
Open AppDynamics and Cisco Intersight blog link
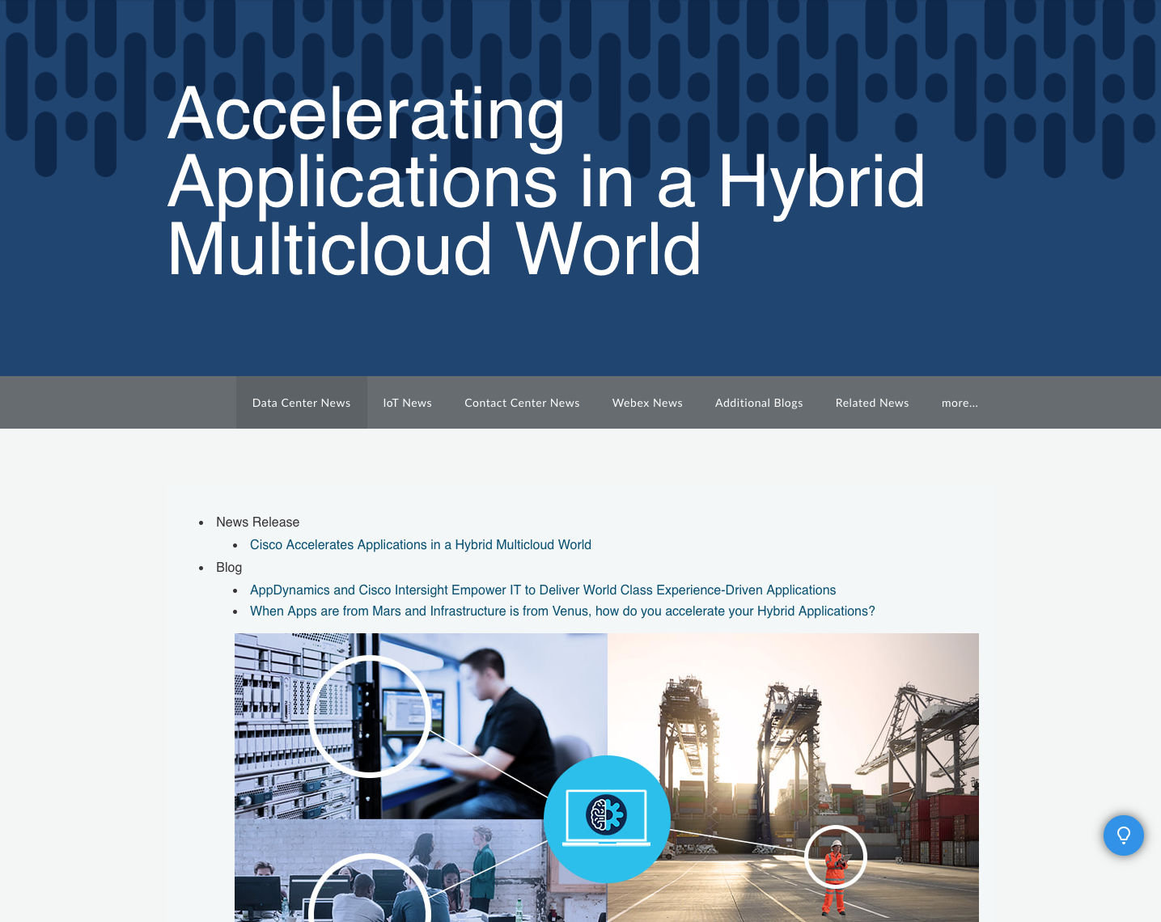click(x=543, y=590)
